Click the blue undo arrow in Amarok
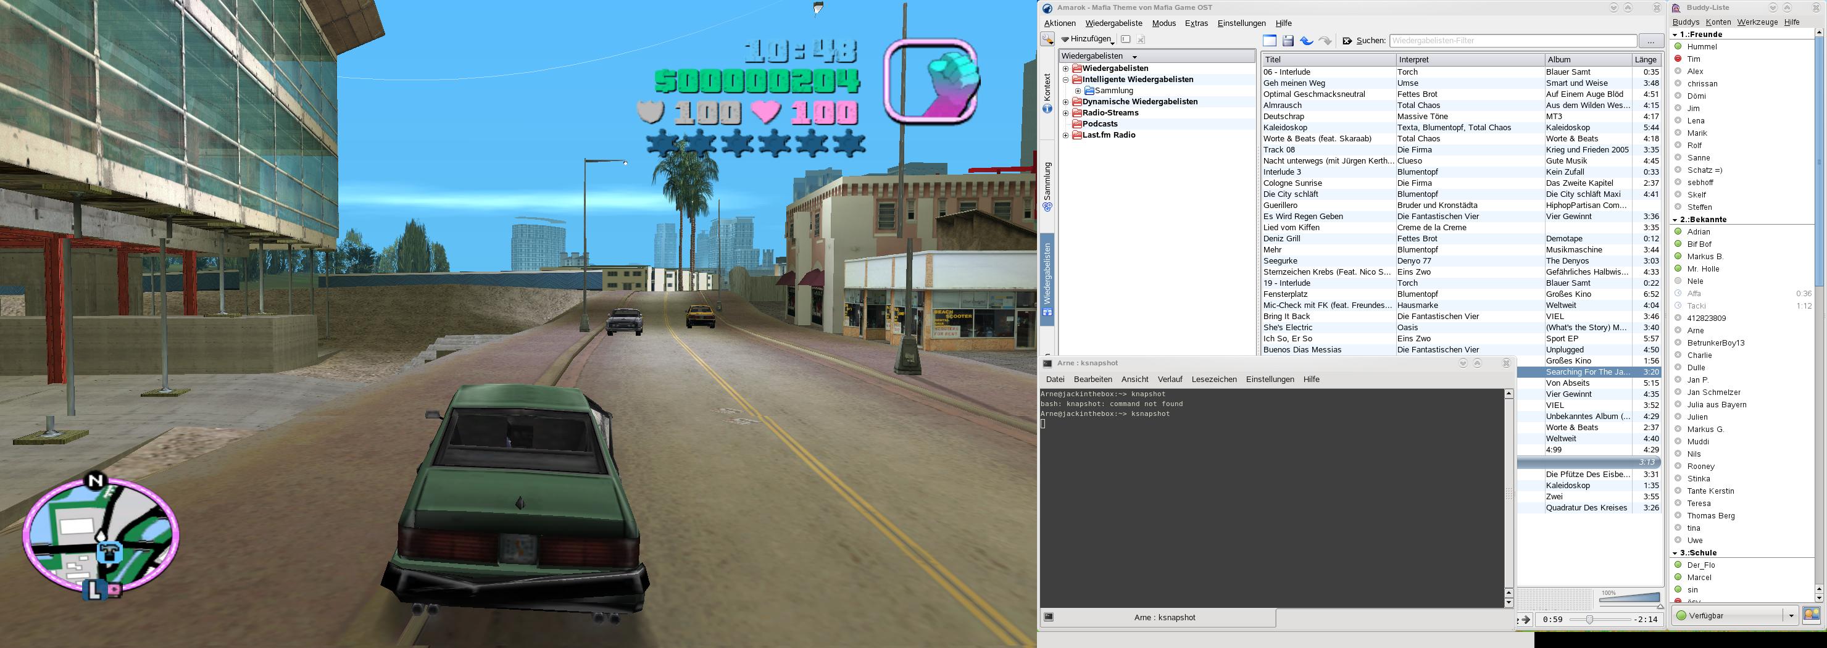 1307,40
